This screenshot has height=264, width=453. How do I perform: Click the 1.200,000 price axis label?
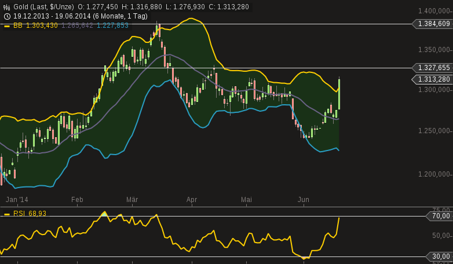[434, 174]
